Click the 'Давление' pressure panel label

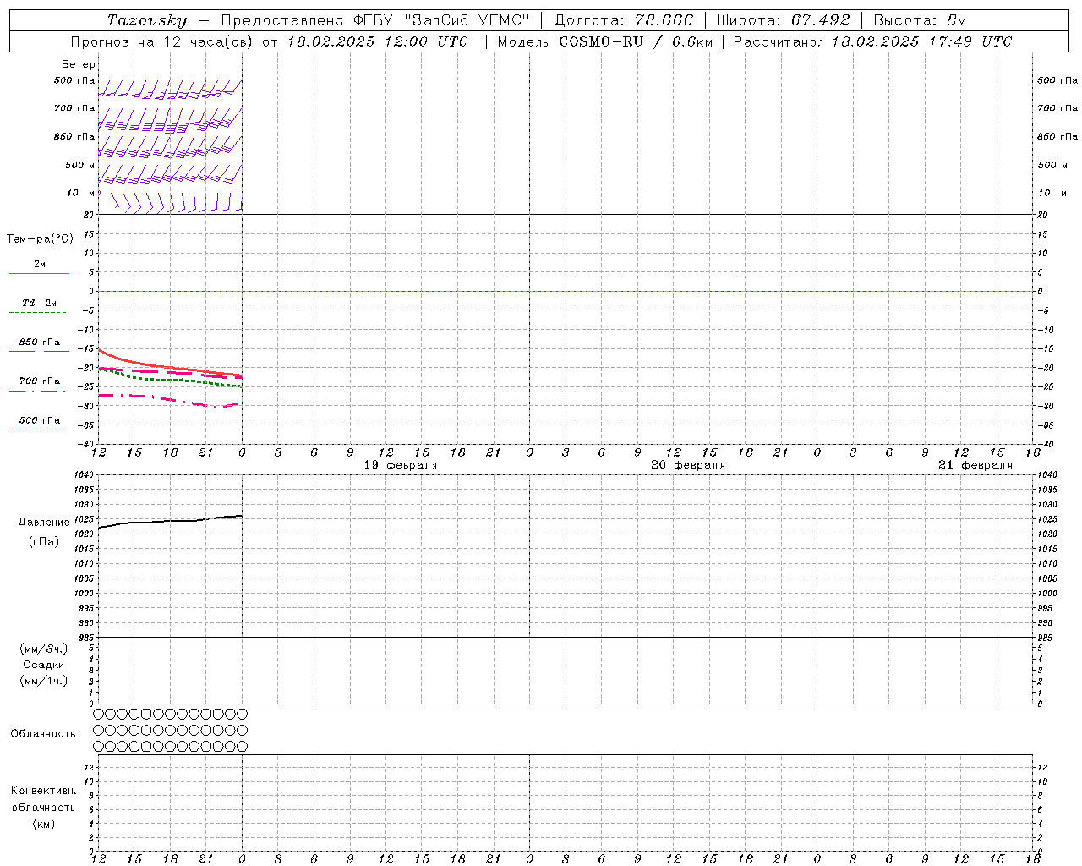44,523
